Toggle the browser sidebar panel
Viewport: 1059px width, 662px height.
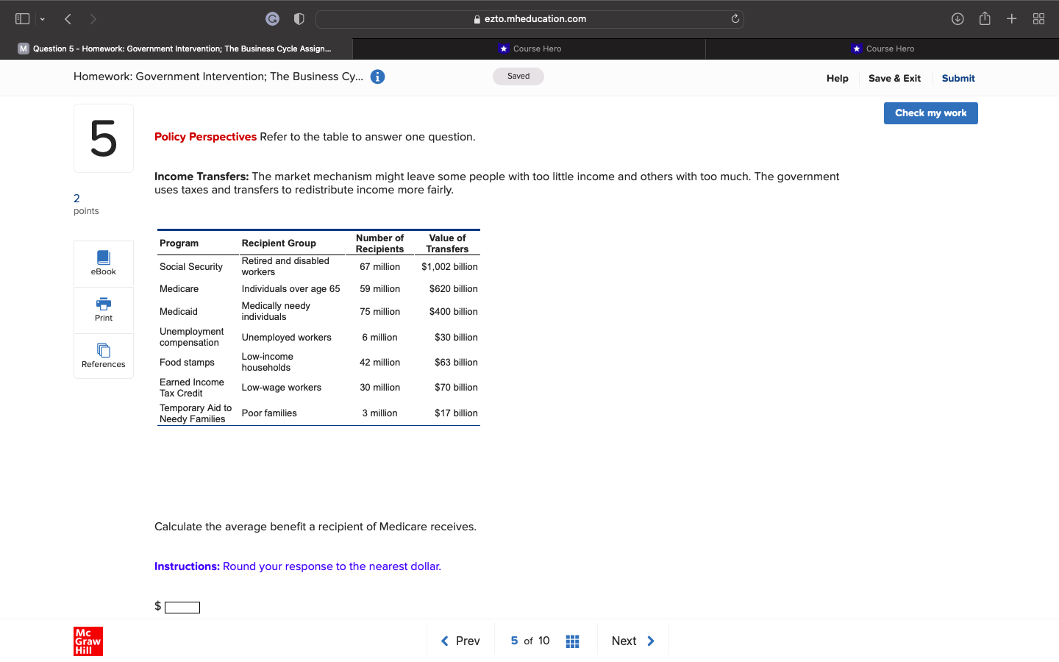pyautogui.click(x=22, y=18)
